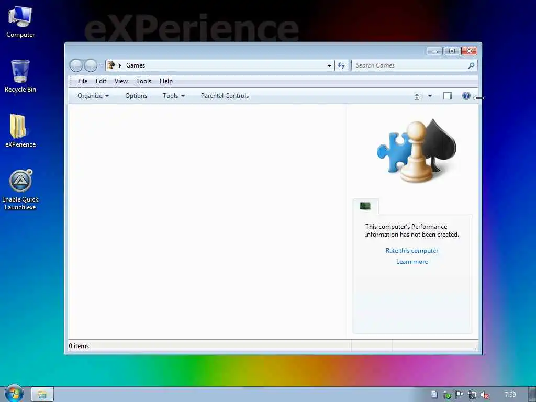Open the Computer desktop icon
Image resolution: width=536 pixels, height=402 pixels.
coord(20,22)
